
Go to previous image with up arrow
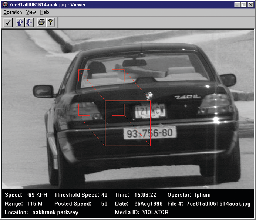(x=20, y=22)
